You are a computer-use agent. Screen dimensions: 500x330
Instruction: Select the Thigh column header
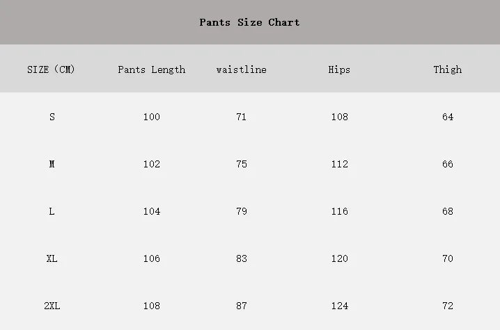click(448, 69)
